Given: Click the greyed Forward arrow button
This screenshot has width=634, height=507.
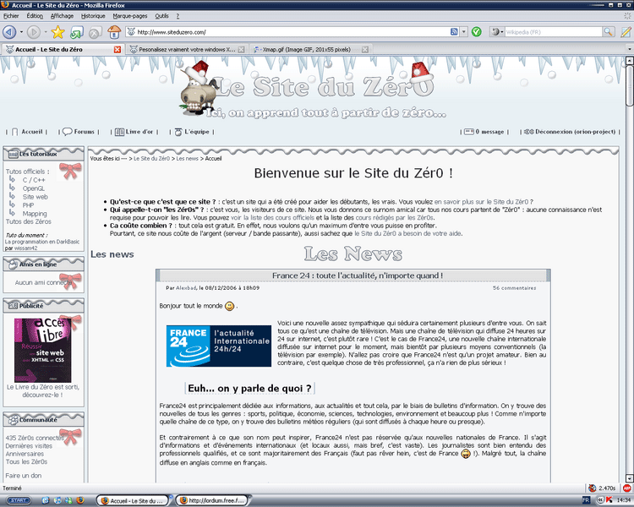Looking at the screenshot, I should pyautogui.click(x=34, y=32).
